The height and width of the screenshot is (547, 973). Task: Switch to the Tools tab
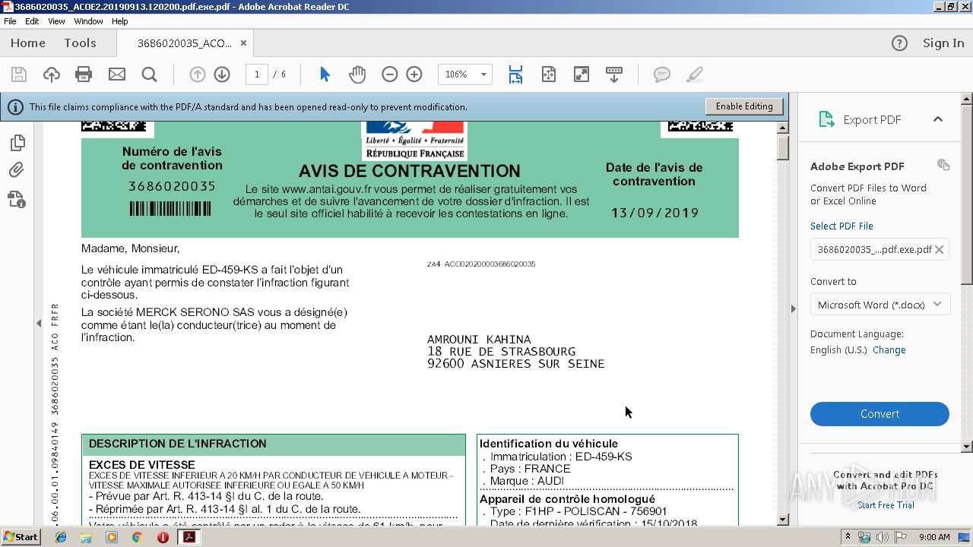pos(80,43)
